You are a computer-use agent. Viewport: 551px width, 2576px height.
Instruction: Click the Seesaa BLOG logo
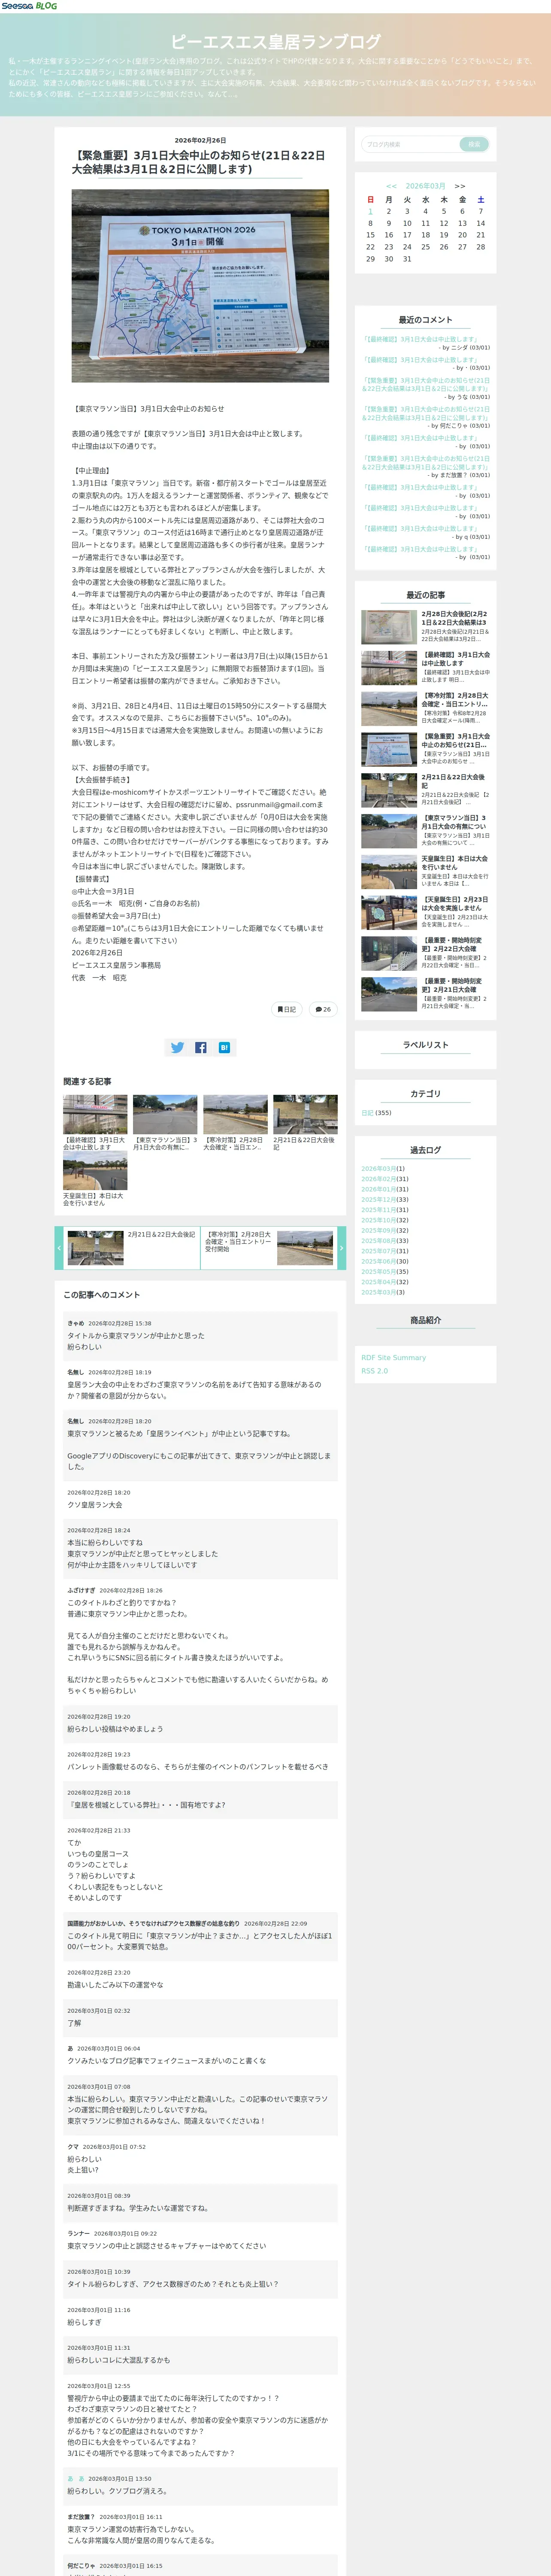point(29,6)
